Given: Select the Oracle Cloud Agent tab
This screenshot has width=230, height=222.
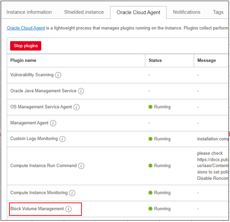Looking at the screenshot, I should coord(138,13).
